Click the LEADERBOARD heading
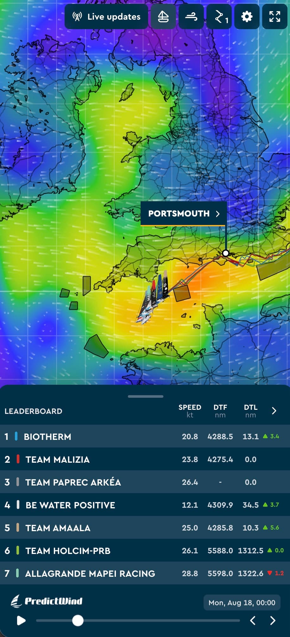The height and width of the screenshot is (637, 290). click(x=33, y=411)
